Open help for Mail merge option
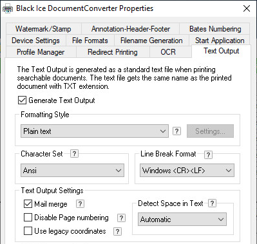This screenshot has height=244, width=257. pyautogui.click(x=80, y=204)
